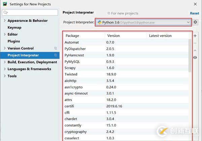Select the certifi package row
202x141 pixels.
(126, 106)
